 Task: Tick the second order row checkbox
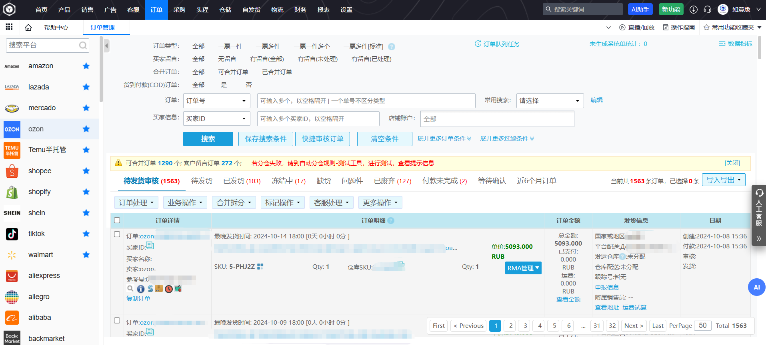tap(117, 321)
